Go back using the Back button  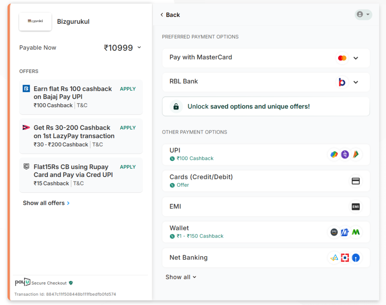(x=170, y=15)
